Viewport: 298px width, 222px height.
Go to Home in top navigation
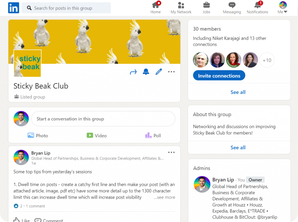[155, 8]
